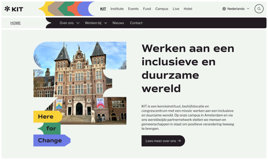268x160 pixels.
Task: Open the Events section
Action: (133, 9)
